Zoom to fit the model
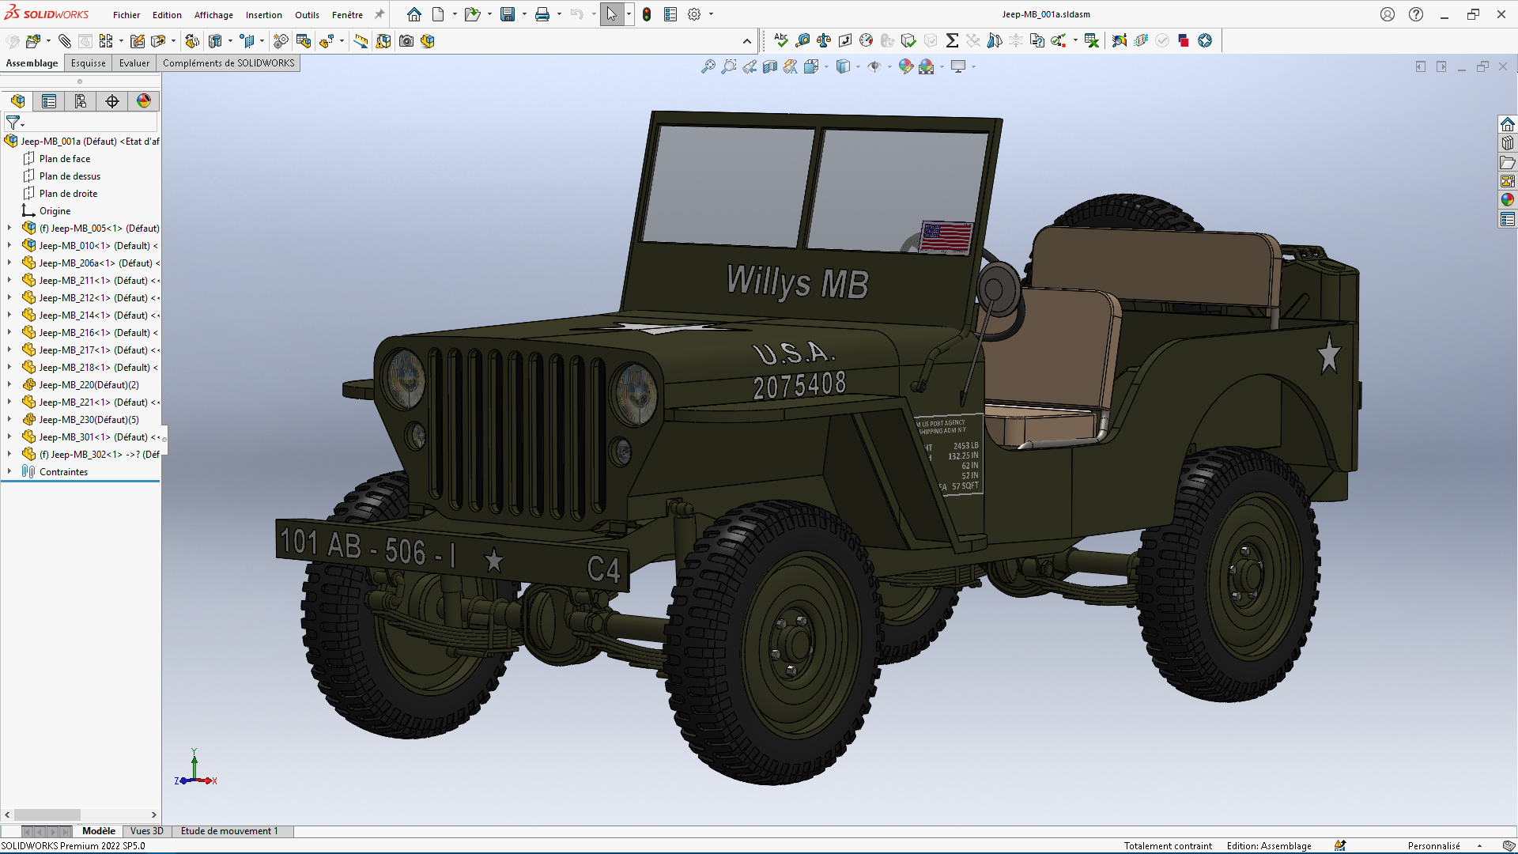 click(x=708, y=67)
